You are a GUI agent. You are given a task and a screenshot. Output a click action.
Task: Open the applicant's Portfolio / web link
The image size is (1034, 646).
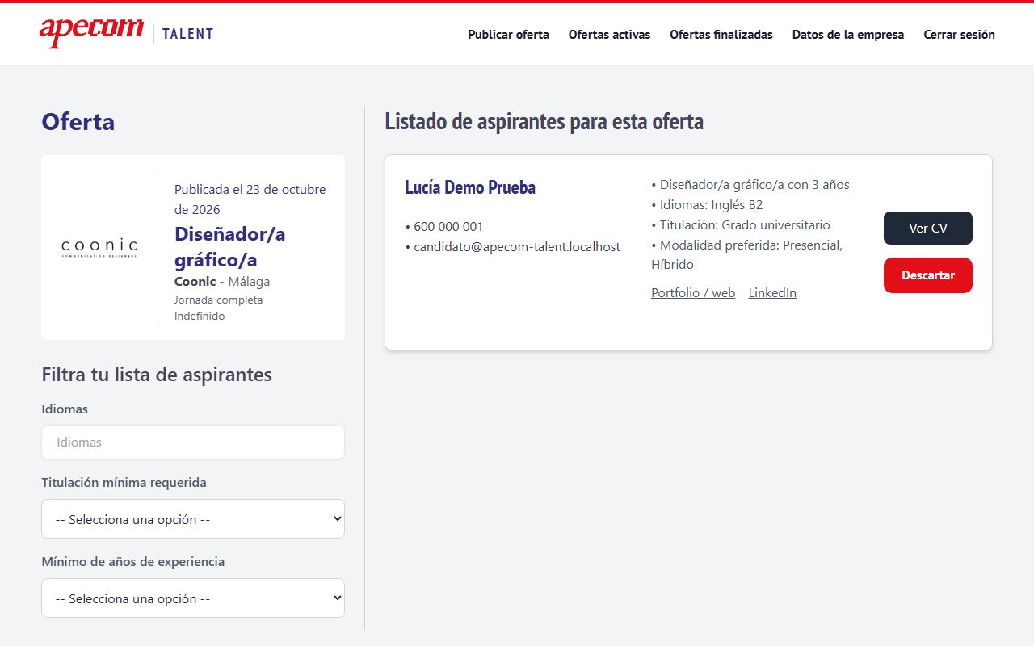tap(693, 293)
